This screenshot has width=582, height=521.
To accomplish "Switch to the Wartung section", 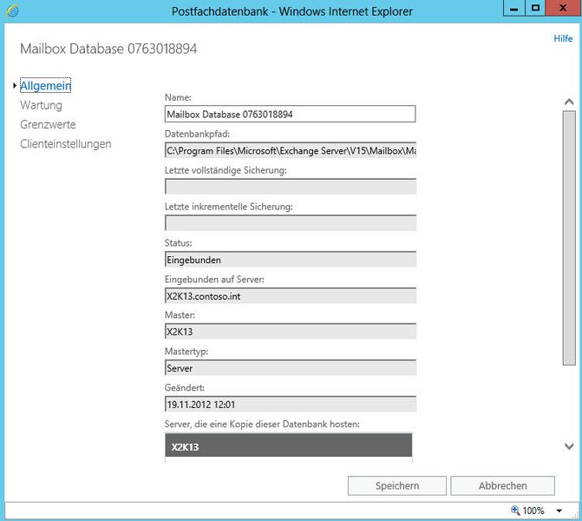I will point(42,105).
